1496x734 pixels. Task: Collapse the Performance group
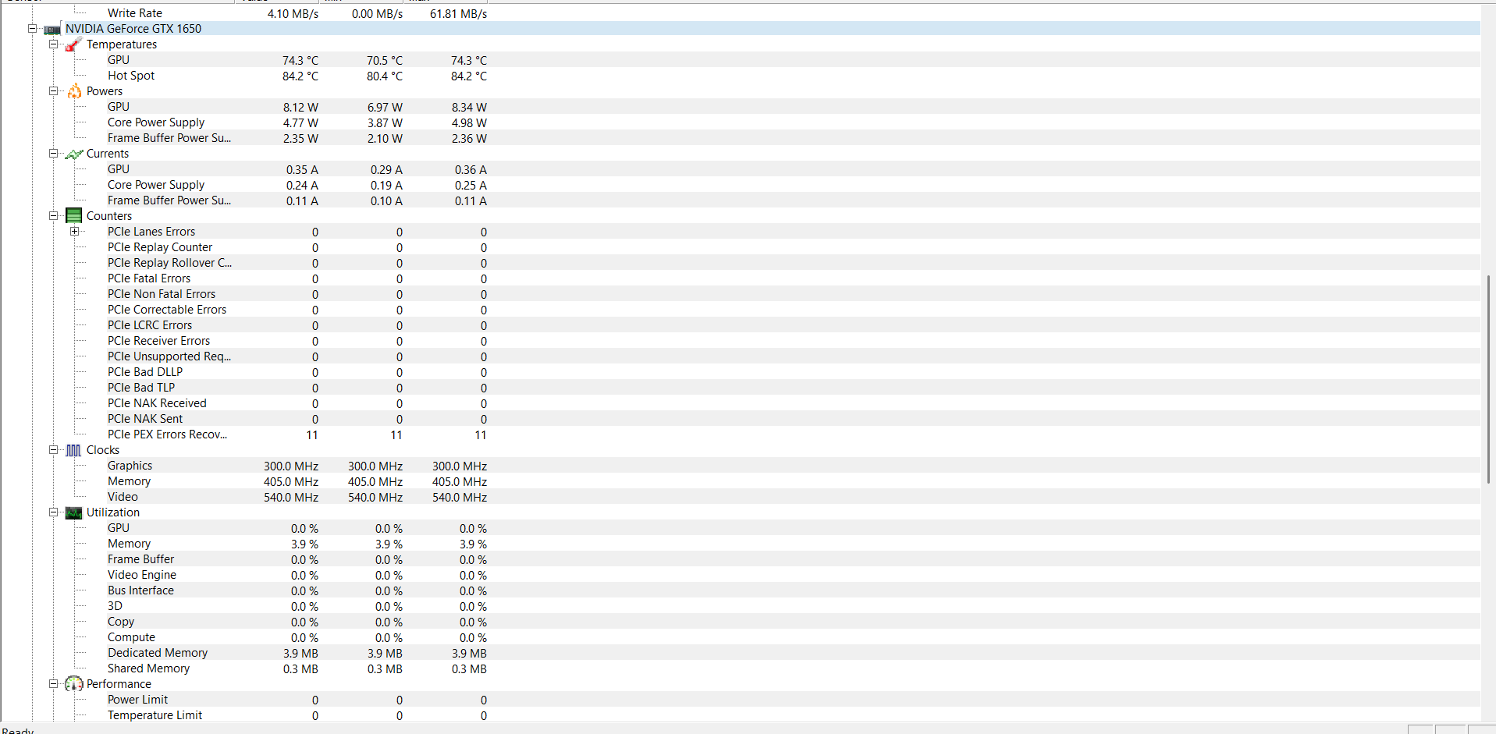[x=54, y=684]
